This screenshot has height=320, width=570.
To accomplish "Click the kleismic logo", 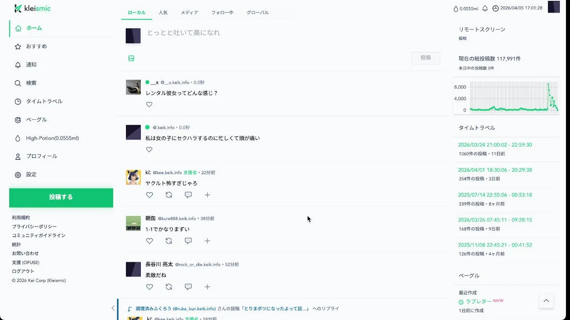I will click(x=33, y=8).
